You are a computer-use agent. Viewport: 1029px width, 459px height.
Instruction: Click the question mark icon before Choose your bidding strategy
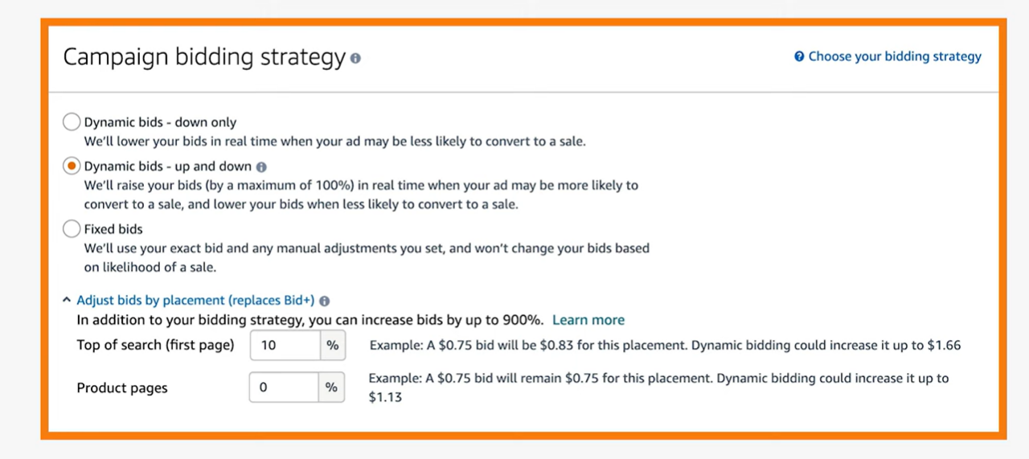799,56
